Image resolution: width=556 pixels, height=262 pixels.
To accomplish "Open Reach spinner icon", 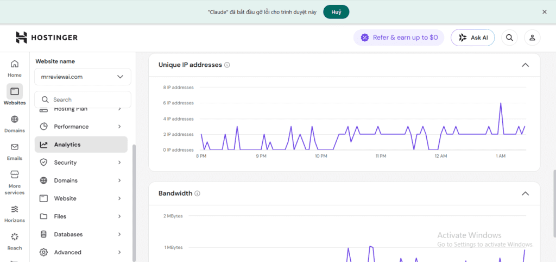I will coord(15,236).
